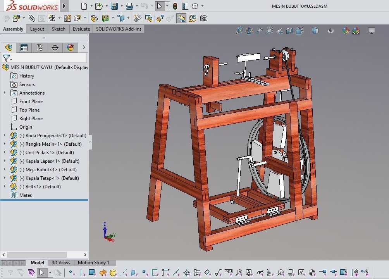This screenshot has height=279, width=389.
Task: Open the DimXpertManager crosshair tab
Action: 55,47
